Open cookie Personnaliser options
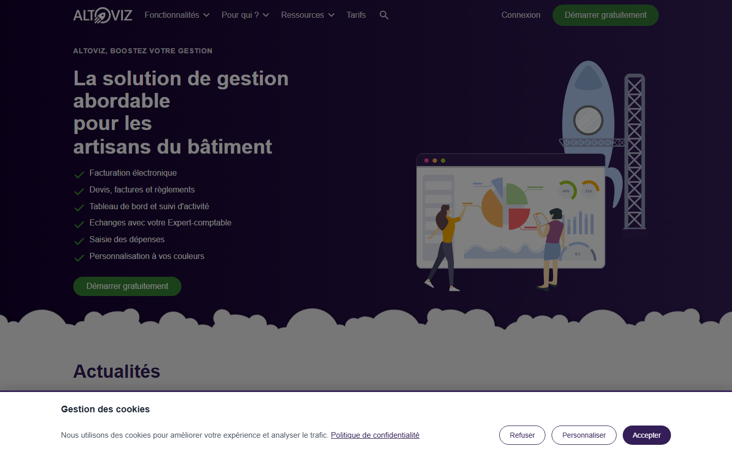Image resolution: width=732 pixels, height=457 pixels. click(584, 435)
